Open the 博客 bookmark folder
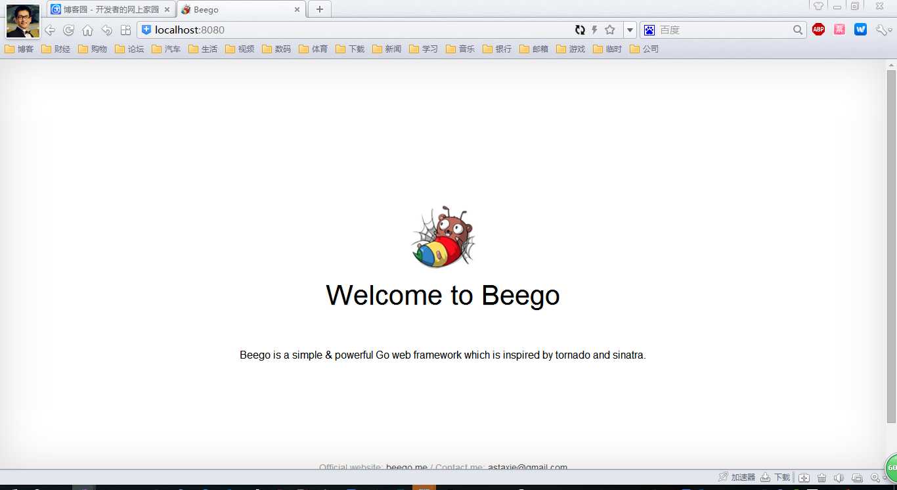Image resolution: width=897 pixels, height=490 pixels. click(x=19, y=49)
